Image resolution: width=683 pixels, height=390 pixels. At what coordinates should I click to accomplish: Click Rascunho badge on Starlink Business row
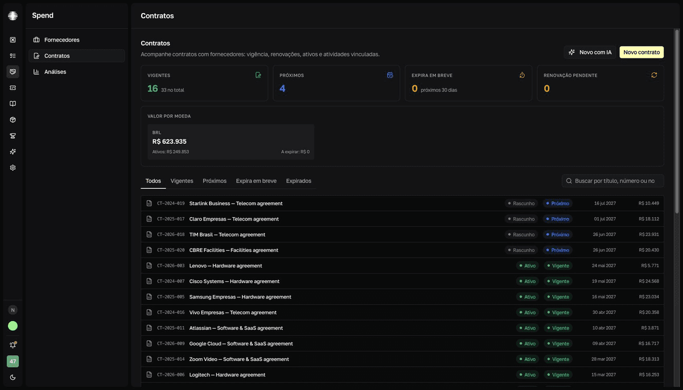[x=521, y=204]
